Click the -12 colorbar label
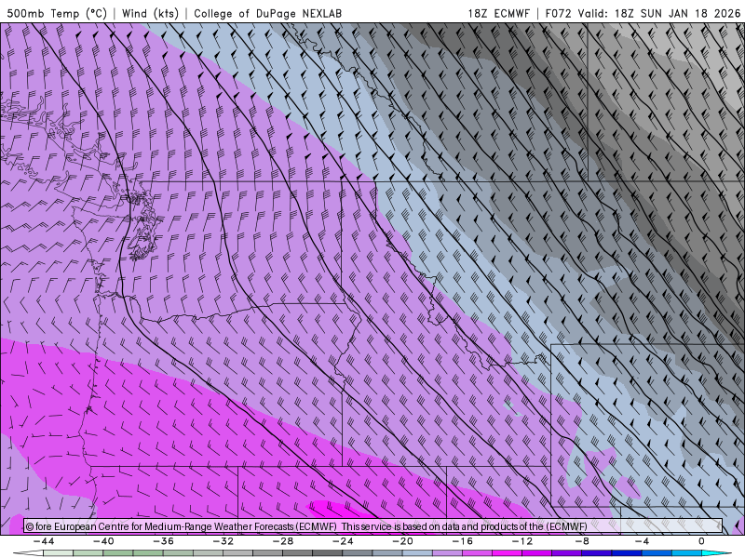 pyautogui.click(x=522, y=541)
